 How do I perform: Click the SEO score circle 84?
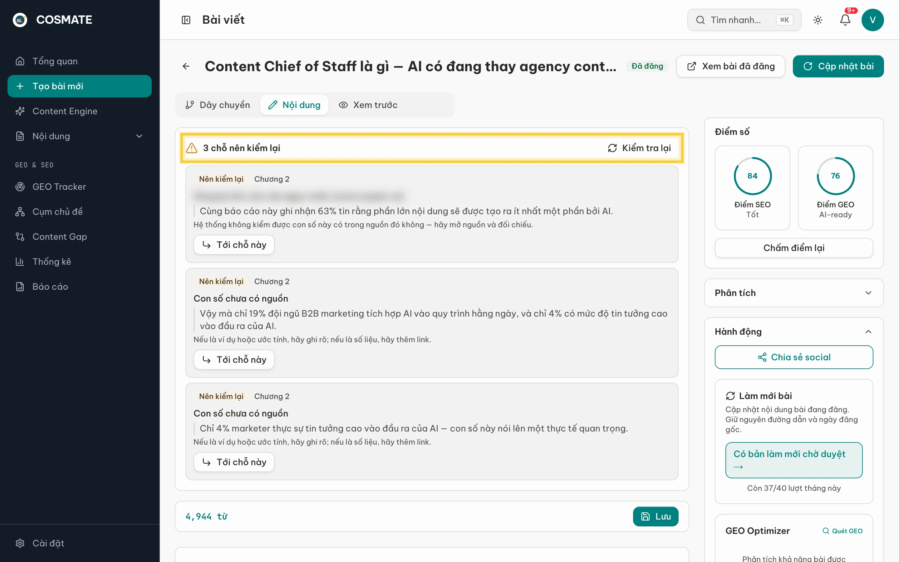[x=752, y=176]
